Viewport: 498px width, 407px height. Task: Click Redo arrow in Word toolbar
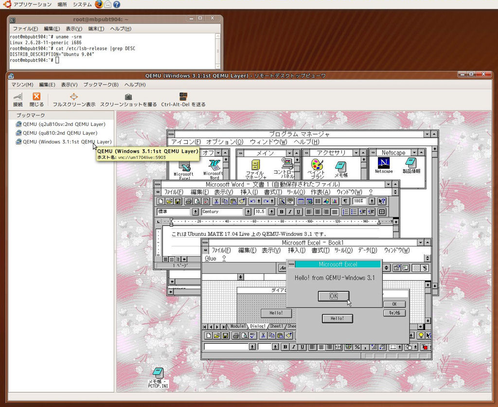pyautogui.click(x=266, y=201)
